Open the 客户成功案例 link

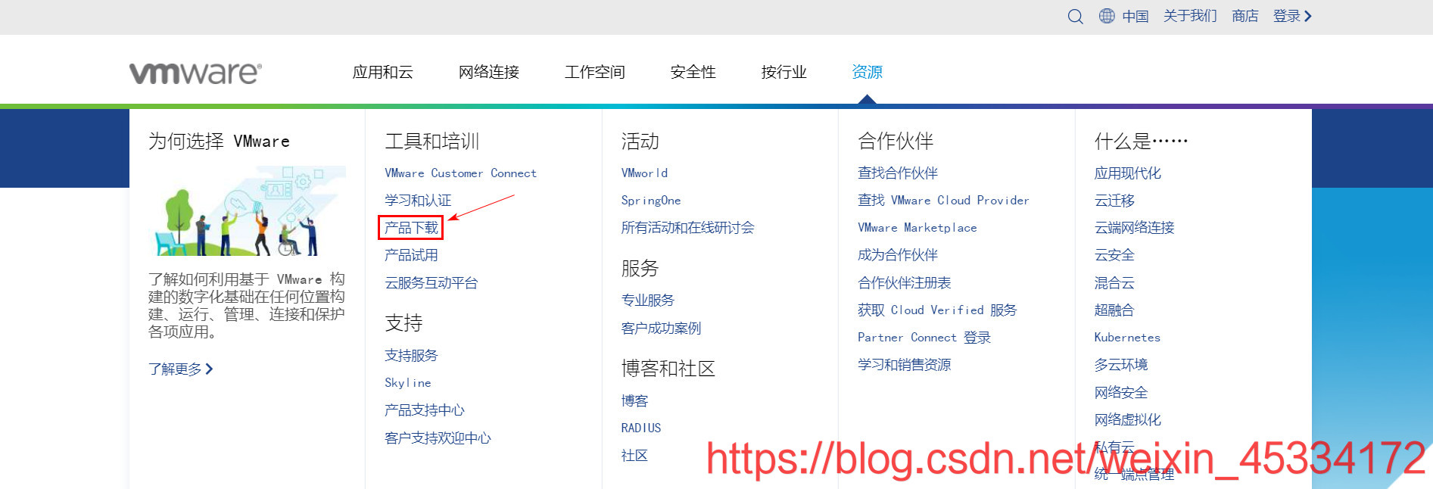[661, 329]
